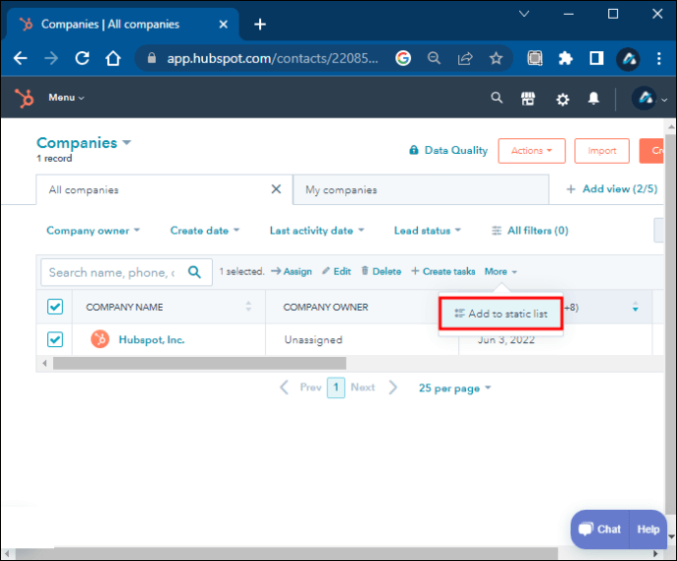Open the account avatar menu in navbar
Viewport: 677px width, 561px height.
click(x=649, y=99)
